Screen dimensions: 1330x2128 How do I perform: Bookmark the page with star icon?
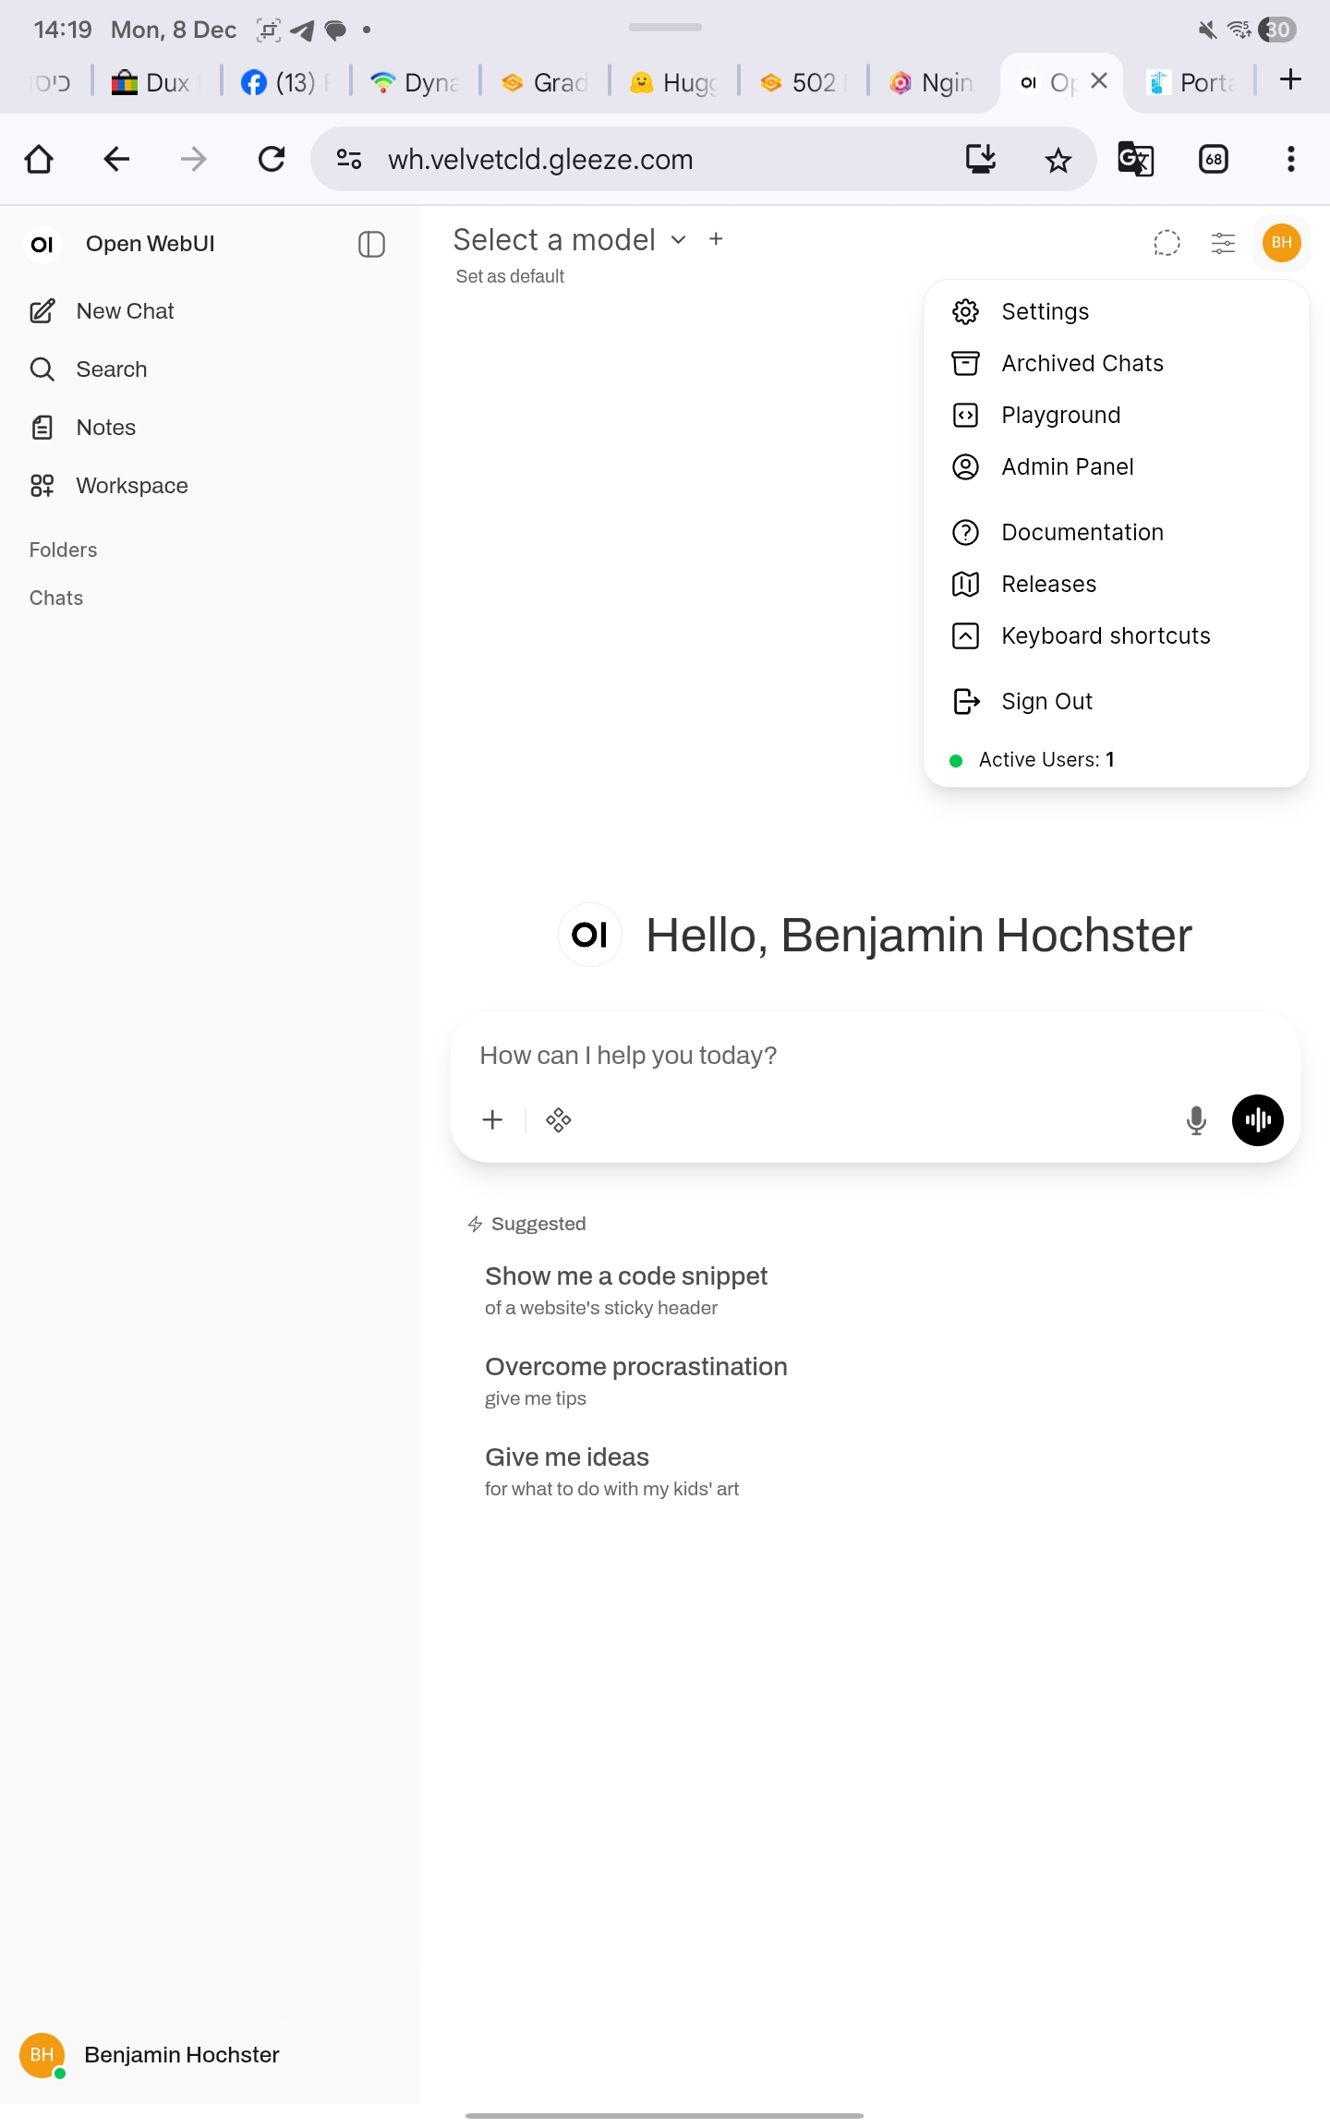[x=1058, y=160]
